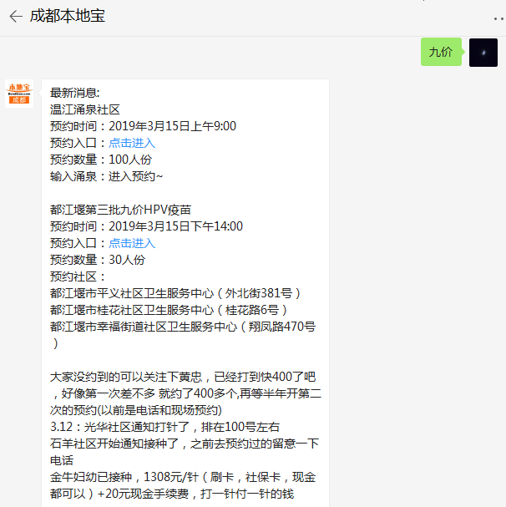Click 都江堰市平义社区卫生服务中心 address line
506x507 pixels.
point(176,293)
